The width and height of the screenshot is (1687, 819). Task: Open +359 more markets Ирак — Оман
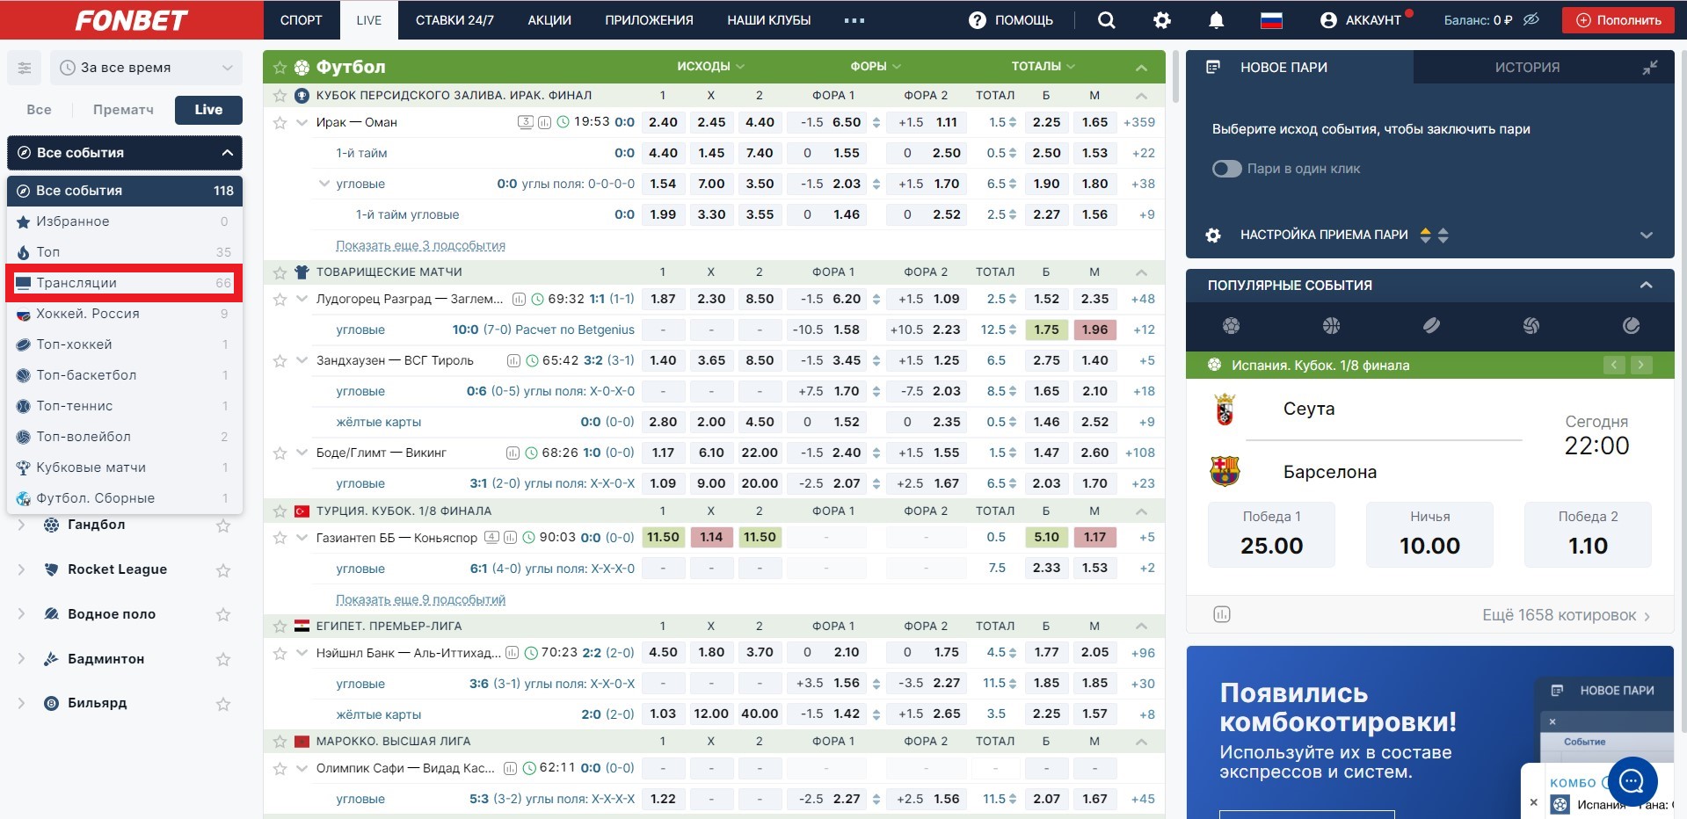coord(1139,122)
